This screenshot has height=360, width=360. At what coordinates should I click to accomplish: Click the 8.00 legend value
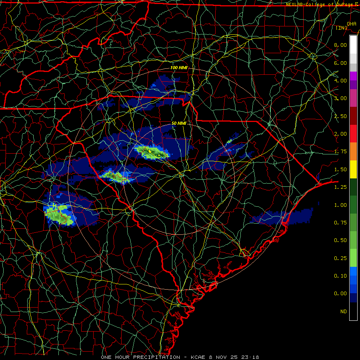point(340,45)
